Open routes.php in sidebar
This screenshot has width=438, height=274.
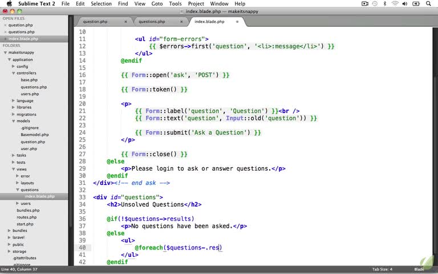coord(27,217)
